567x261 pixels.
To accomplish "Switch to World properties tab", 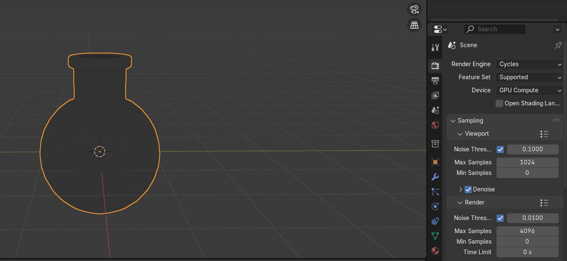I will pyautogui.click(x=435, y=125).
